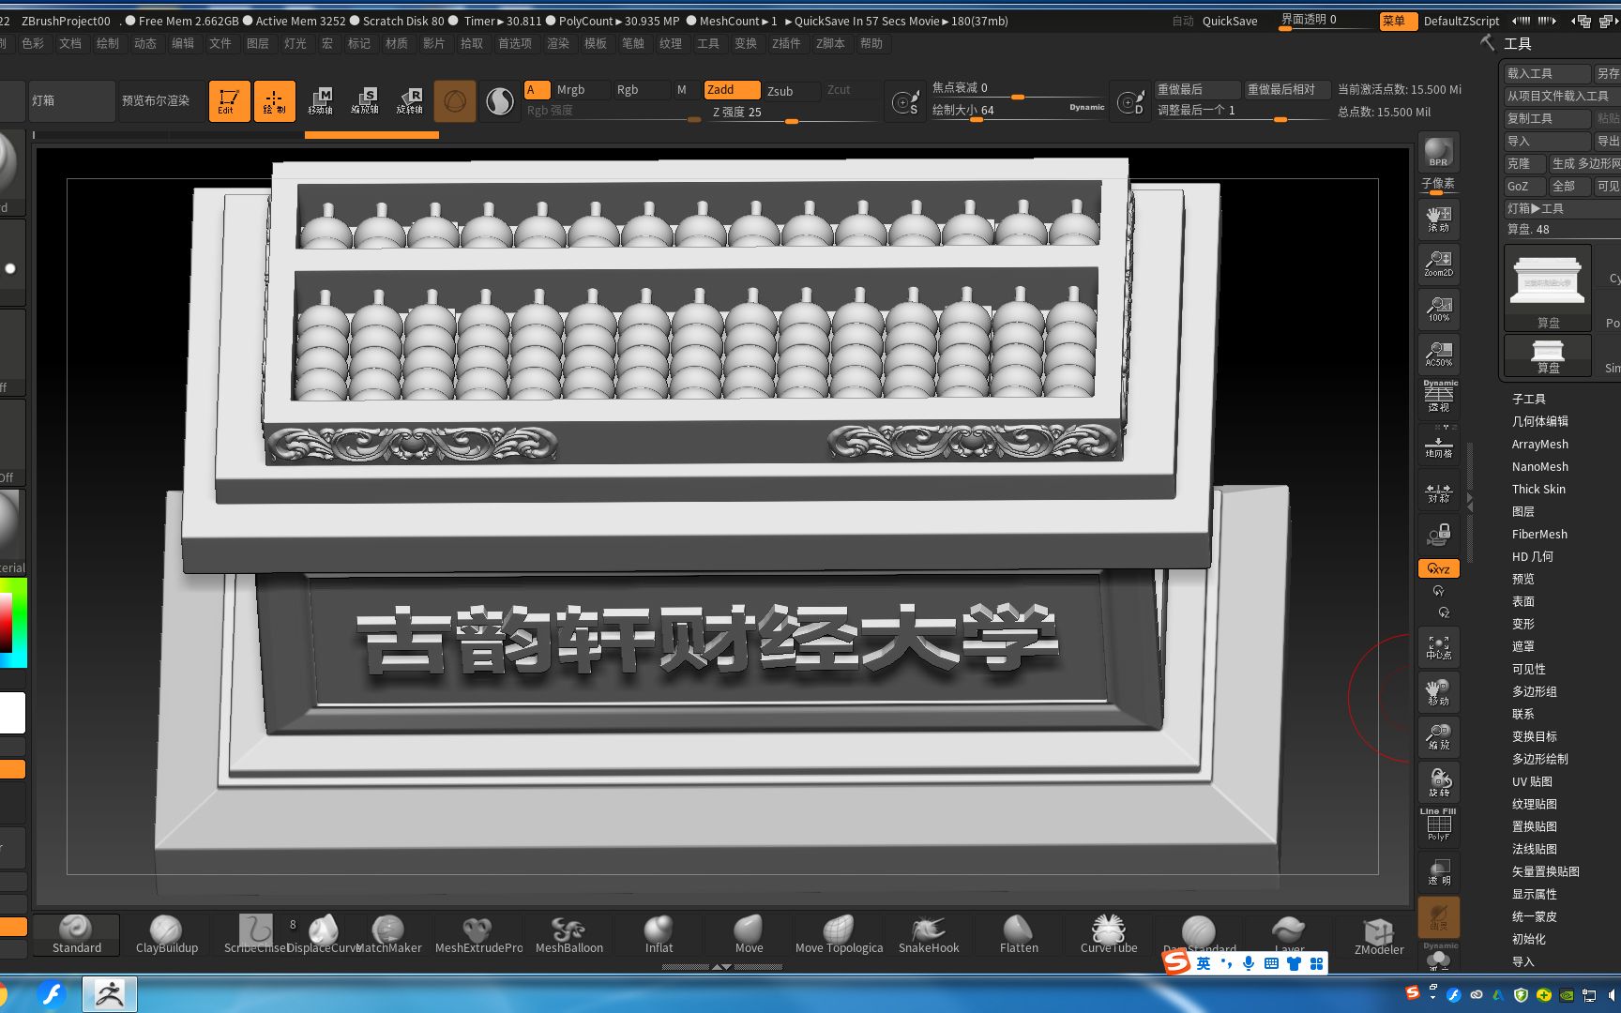1621x1013 pixels.
Task: Open the 材质 material menu
Action: click(397, 43)
